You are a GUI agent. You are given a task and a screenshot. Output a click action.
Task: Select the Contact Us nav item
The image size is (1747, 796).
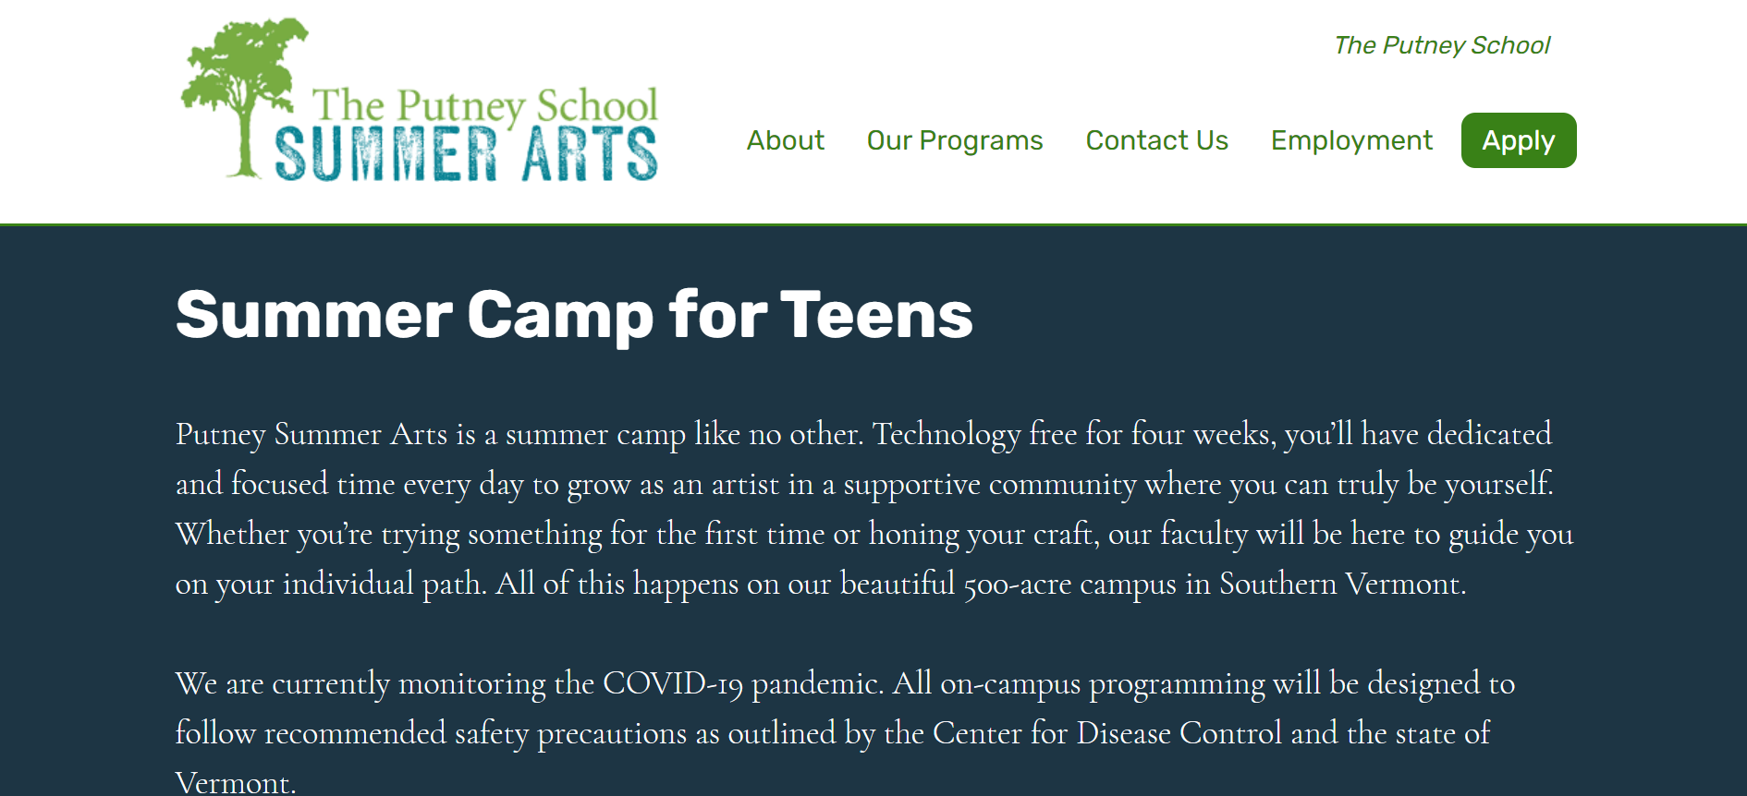coord(1156,140)
